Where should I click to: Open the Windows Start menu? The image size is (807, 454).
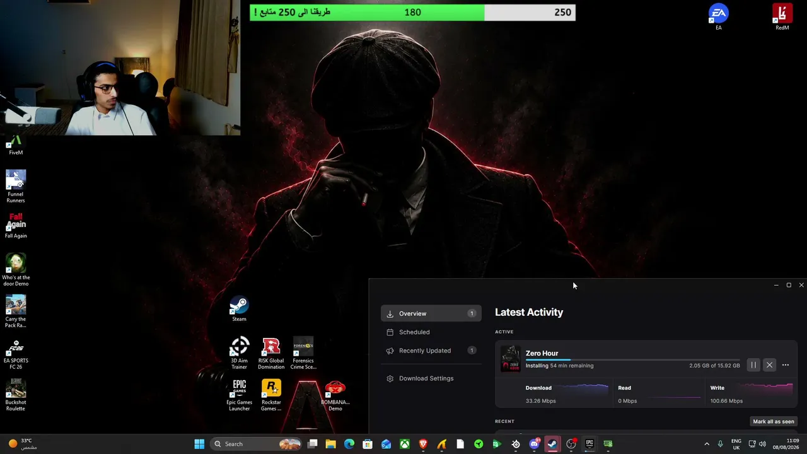tap(199, 444)
